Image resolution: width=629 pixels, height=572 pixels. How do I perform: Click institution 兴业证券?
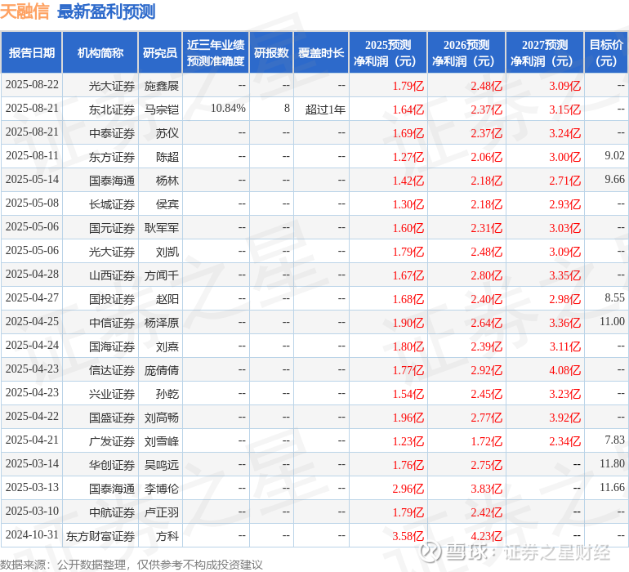(x=112, y=393)
